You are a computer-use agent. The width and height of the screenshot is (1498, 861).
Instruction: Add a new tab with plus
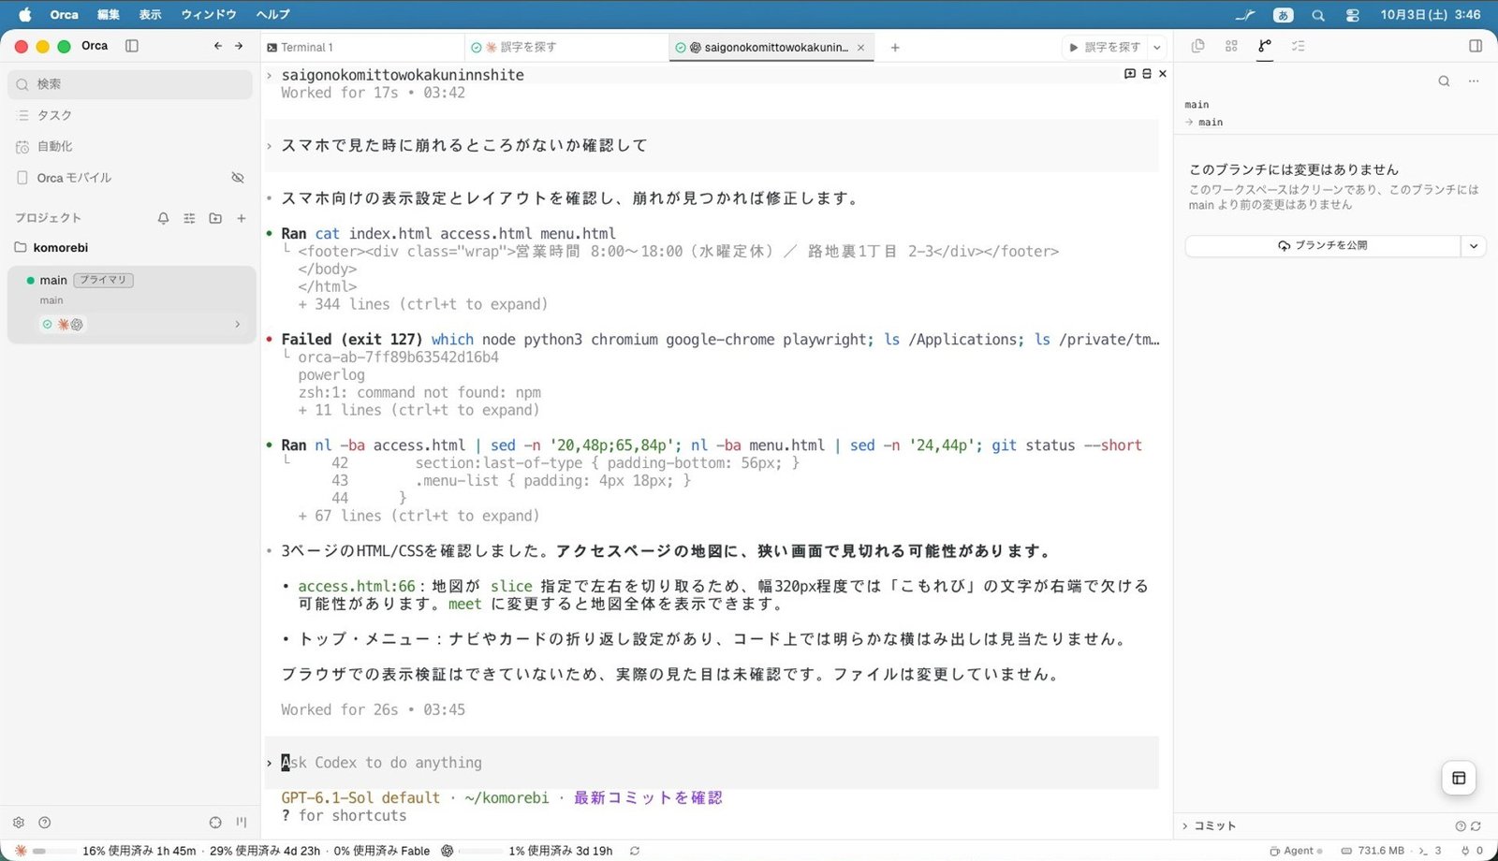click(895, 47)
